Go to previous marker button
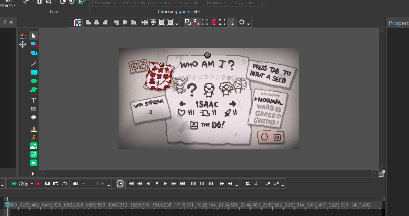 pyautogui.click(x=222, y=184)
